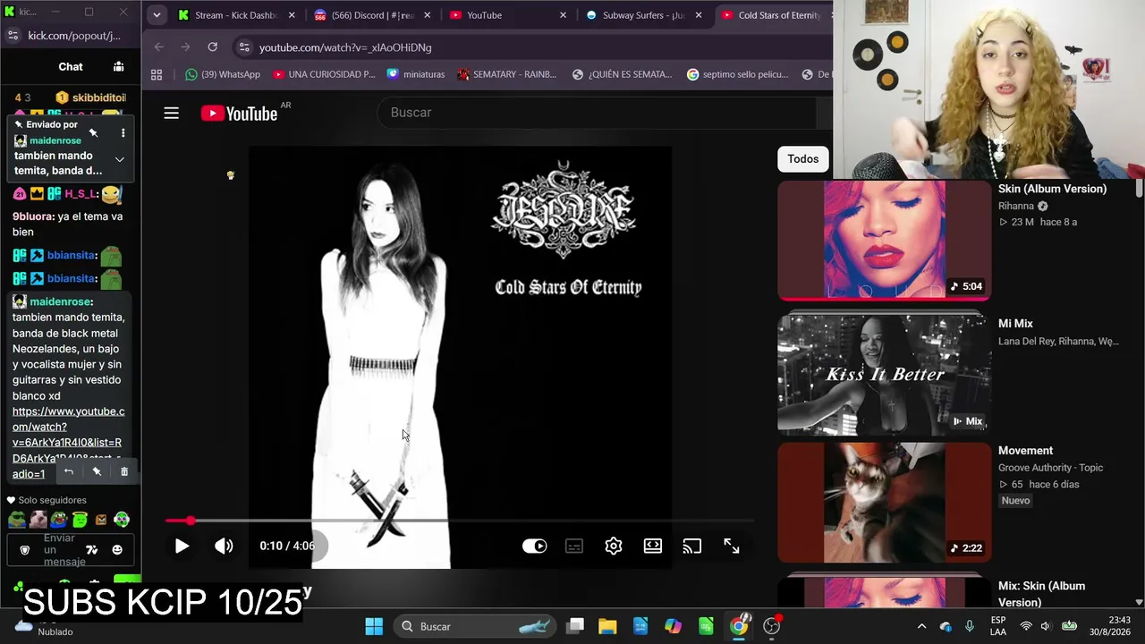The height and width of the screenshot is (644, 1145).
Task: Click the red video progress scrubber
Action: (x=190, y=521)
